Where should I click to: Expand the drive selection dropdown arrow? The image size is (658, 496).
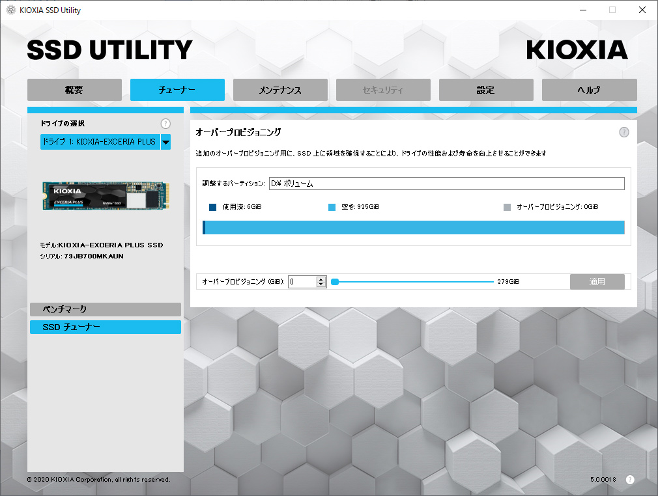[x=165, y=142]
